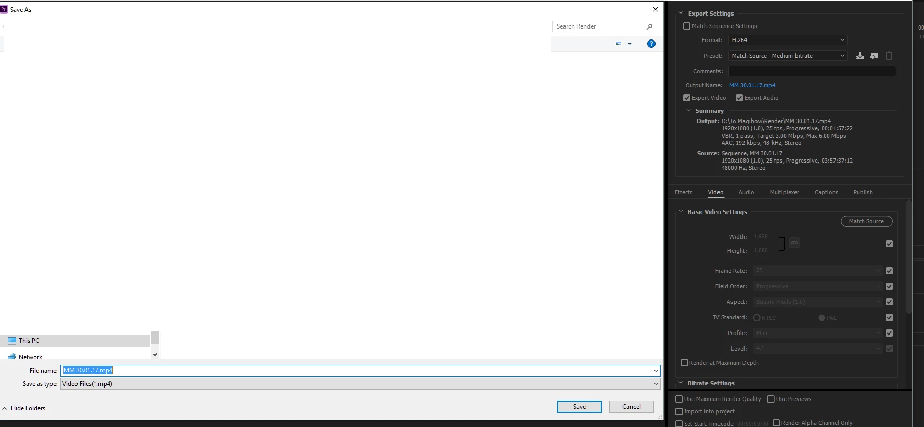This screenshot has height=427, width=924.
Task: Open Save as type dropdown
Action: pos(361,384)
